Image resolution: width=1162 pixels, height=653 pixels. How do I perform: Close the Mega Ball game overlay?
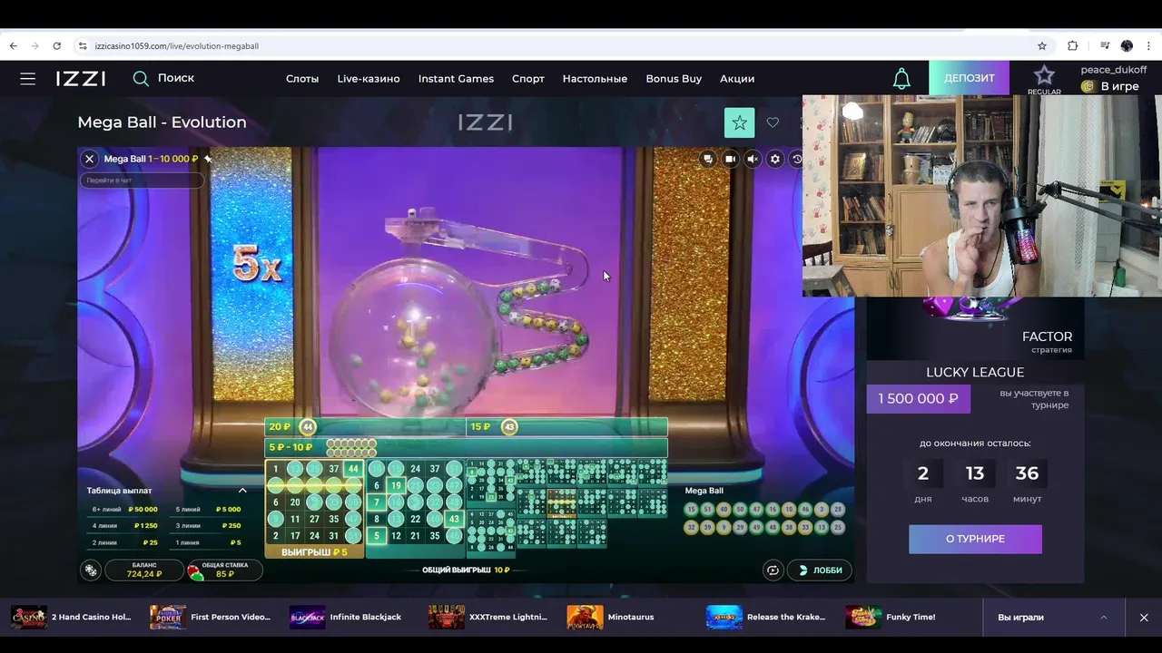[x=89, y=159]
